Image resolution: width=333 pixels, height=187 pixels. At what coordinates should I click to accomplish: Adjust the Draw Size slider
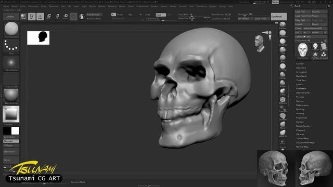coord(194,19)
